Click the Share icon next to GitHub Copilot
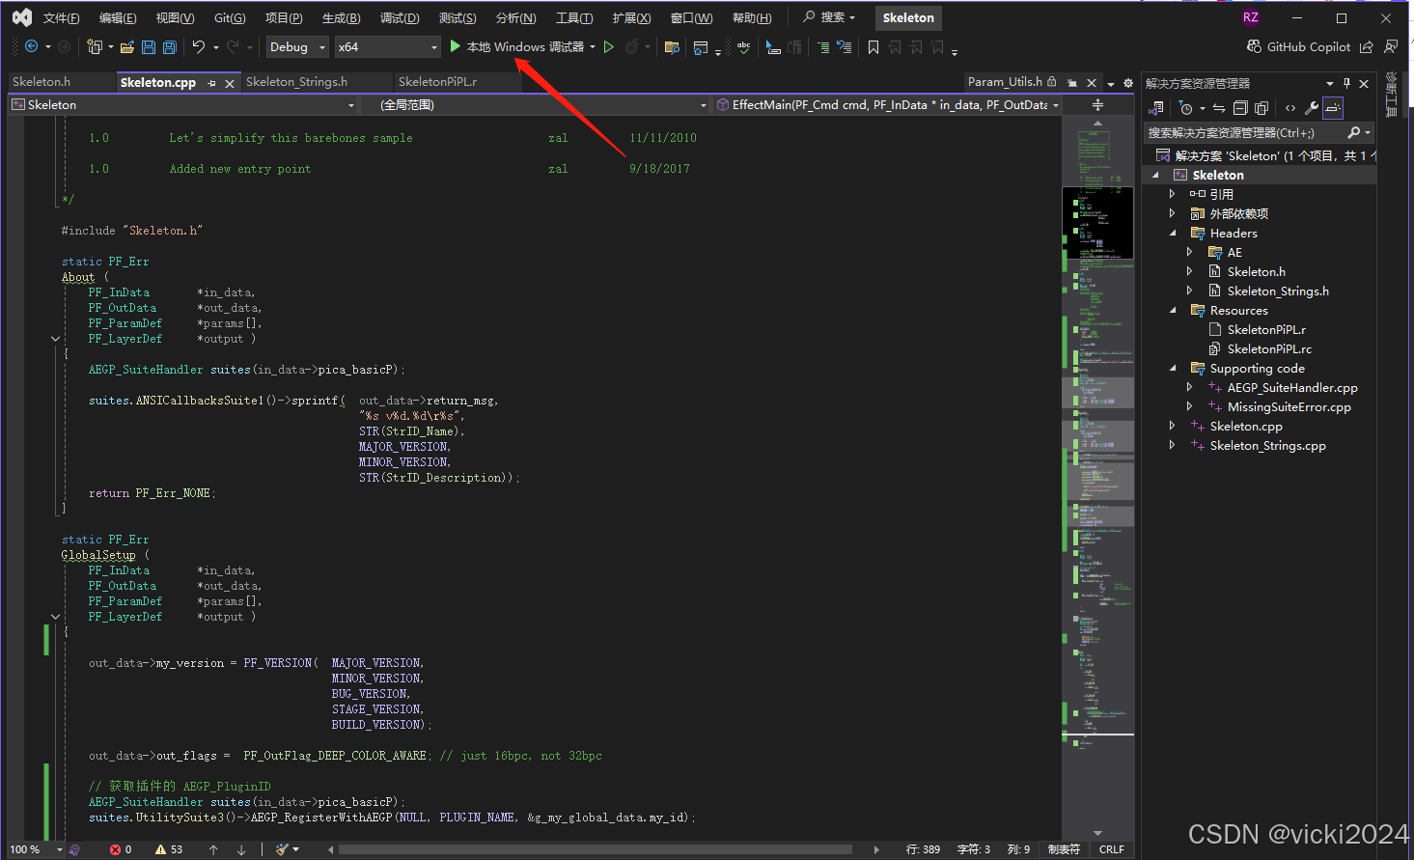This screenshot has width=1414, height=860. click(x=1367, y=46)
